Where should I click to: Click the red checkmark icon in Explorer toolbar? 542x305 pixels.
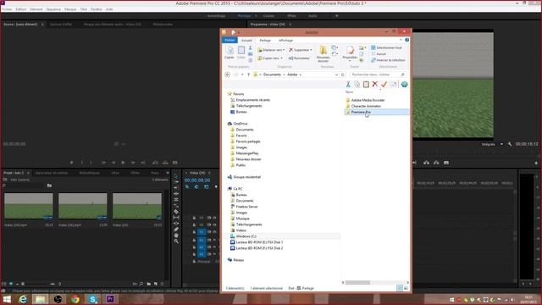click(384, 84)
